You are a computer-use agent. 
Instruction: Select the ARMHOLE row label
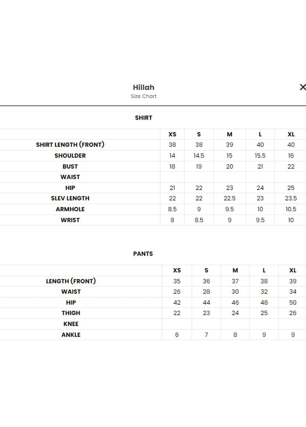point(70,209)
